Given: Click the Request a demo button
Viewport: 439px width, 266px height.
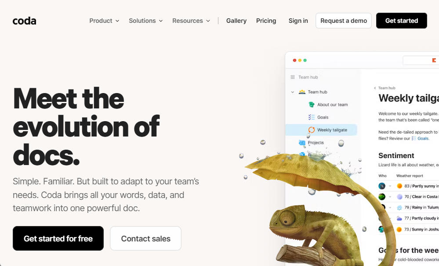Looking at the screenshot, I should [344, 21].
